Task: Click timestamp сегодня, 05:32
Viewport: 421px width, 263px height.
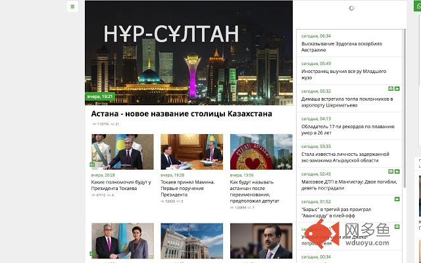Action: 316,91
